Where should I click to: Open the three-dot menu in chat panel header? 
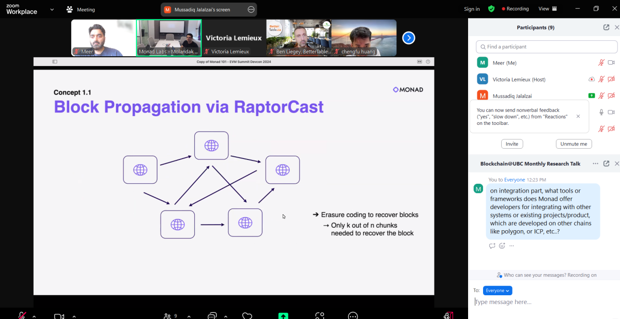coord(595,164)
